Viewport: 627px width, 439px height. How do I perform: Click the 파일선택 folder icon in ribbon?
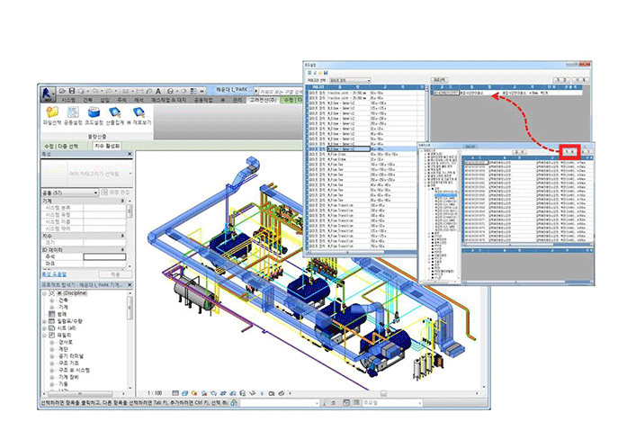(x=52, y=113)
